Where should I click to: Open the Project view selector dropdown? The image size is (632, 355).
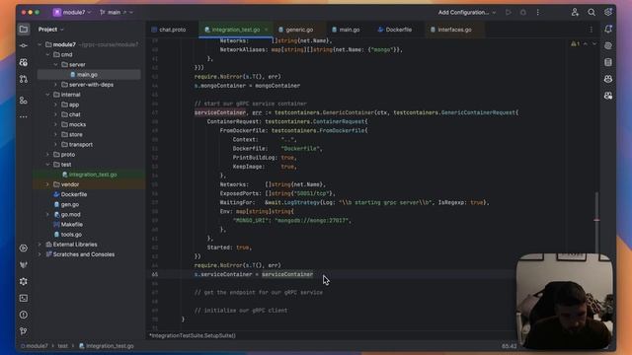50,30
